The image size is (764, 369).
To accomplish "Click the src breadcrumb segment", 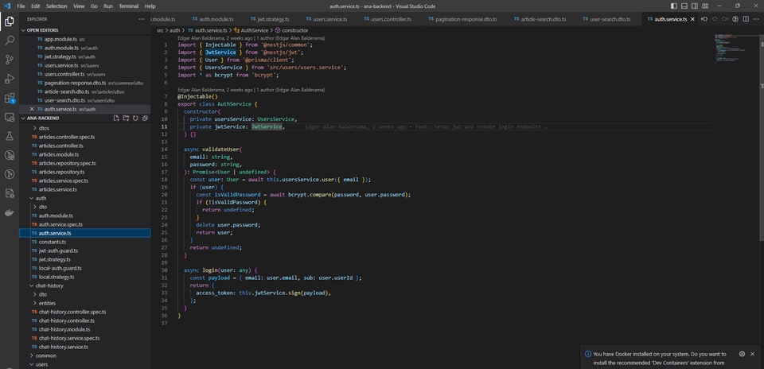I will point(160,30).
